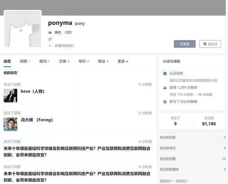
Task: Click the male gender symbol icon
Action: (x=50, y=39)
